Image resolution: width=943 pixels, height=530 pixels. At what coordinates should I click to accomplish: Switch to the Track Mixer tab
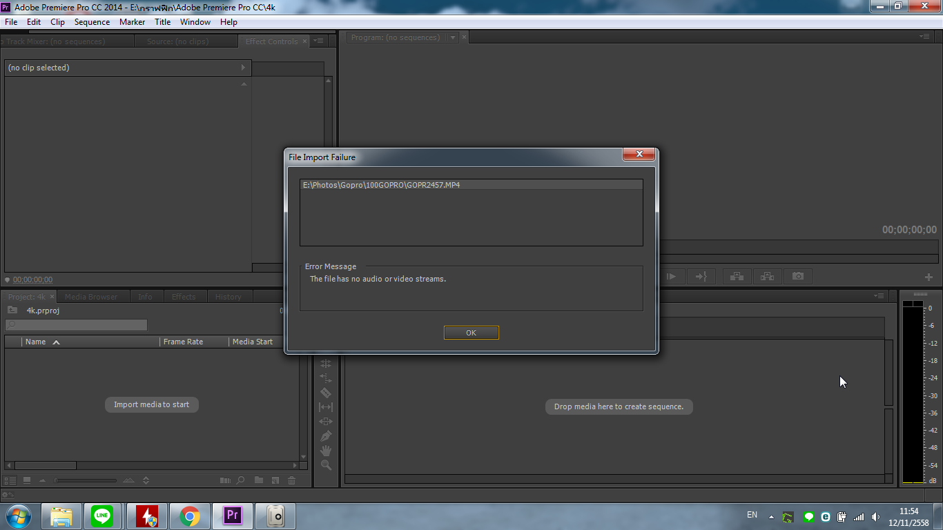pos(55,41)
